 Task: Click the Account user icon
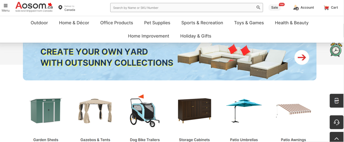pyautogui.click(x=296, y=8)
